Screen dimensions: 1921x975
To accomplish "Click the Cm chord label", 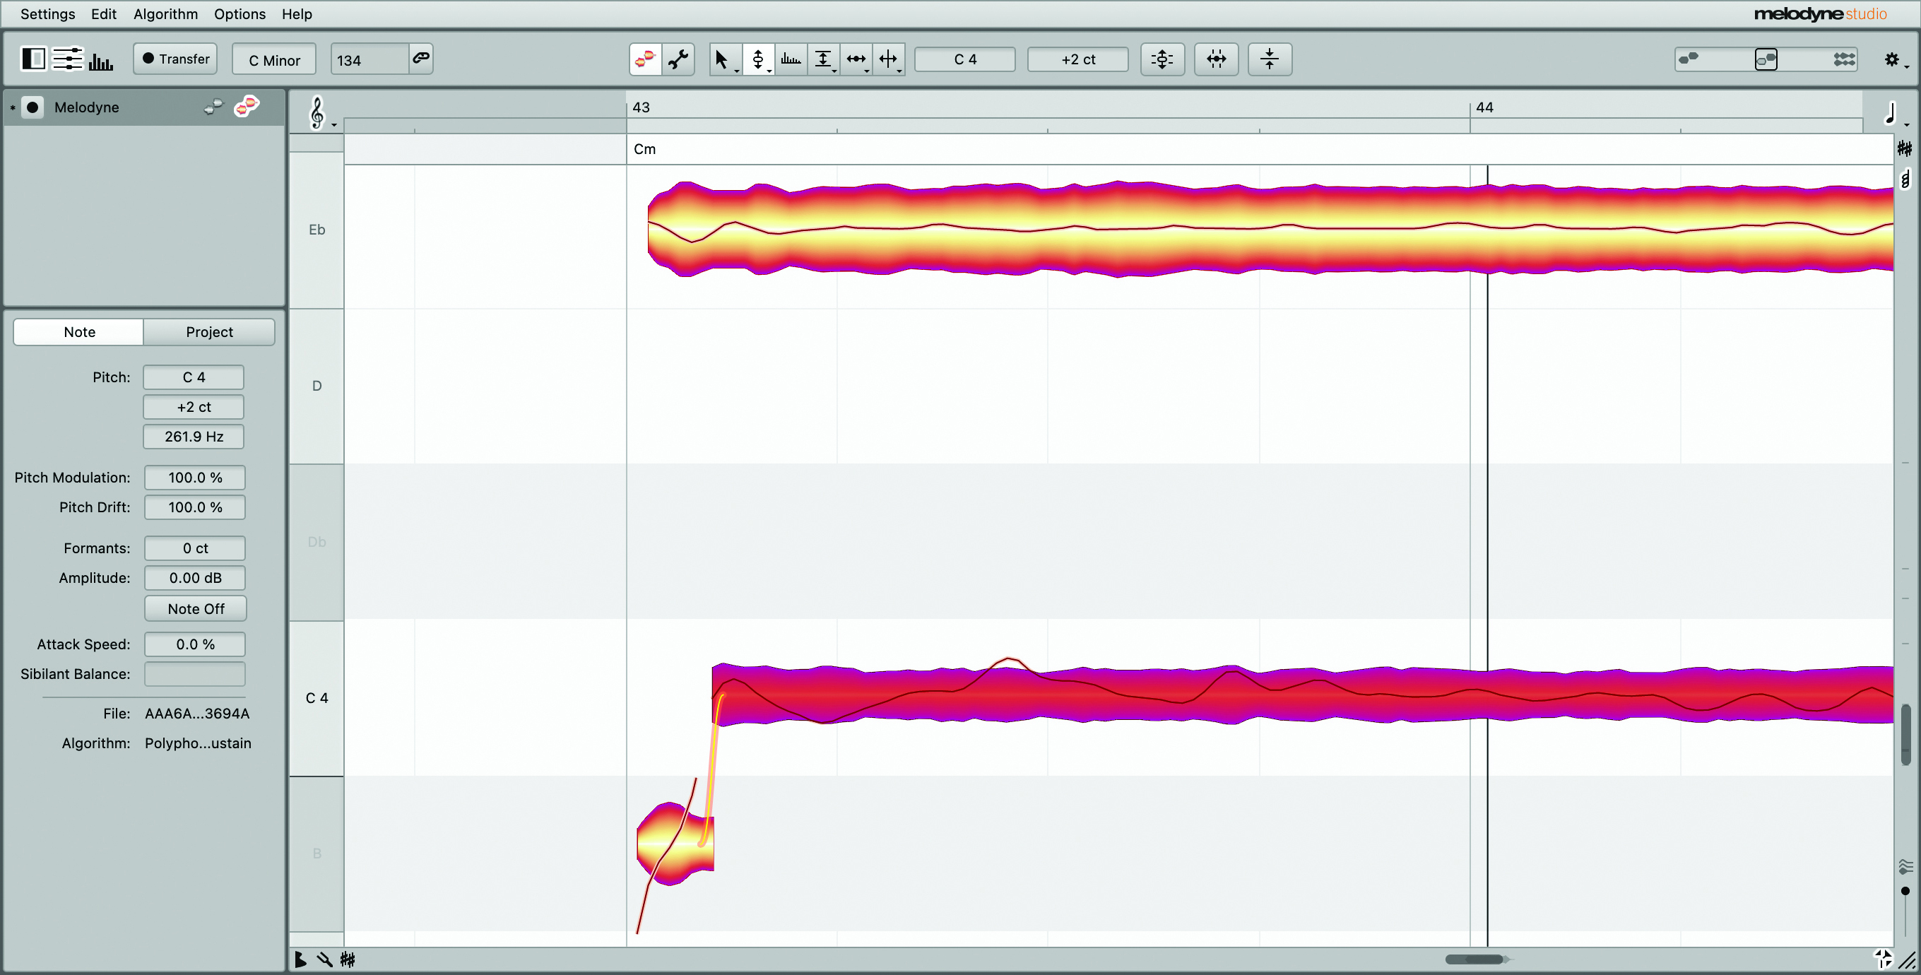I will [644, 149].
